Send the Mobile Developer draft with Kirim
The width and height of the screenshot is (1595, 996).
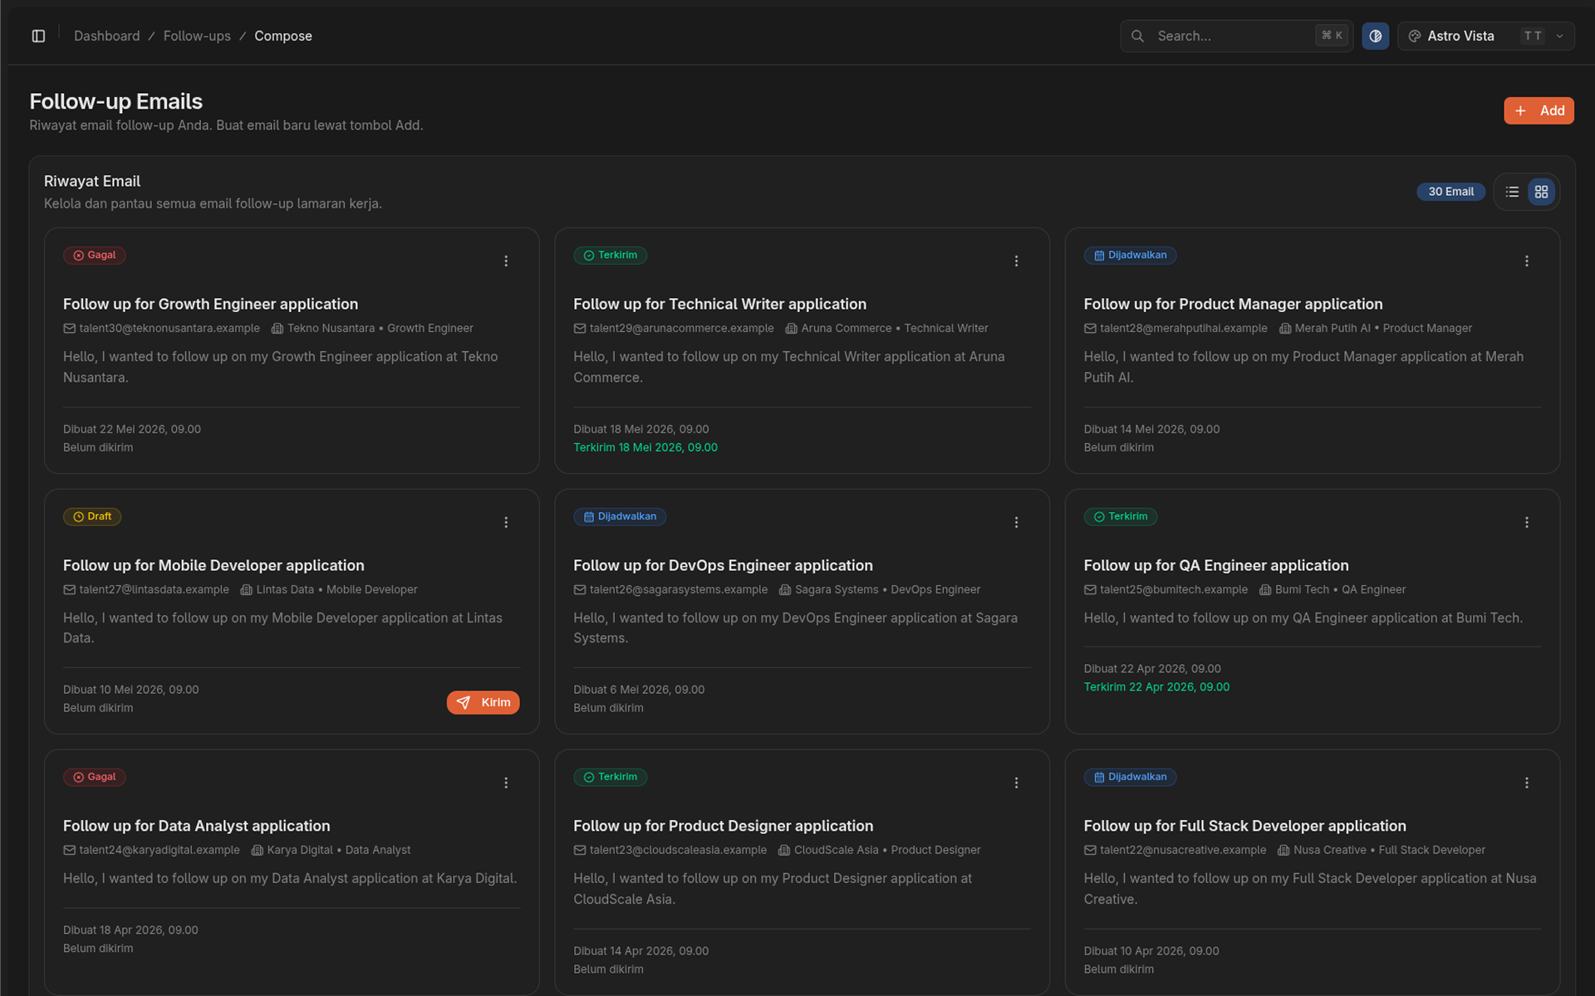coord(483,702)
